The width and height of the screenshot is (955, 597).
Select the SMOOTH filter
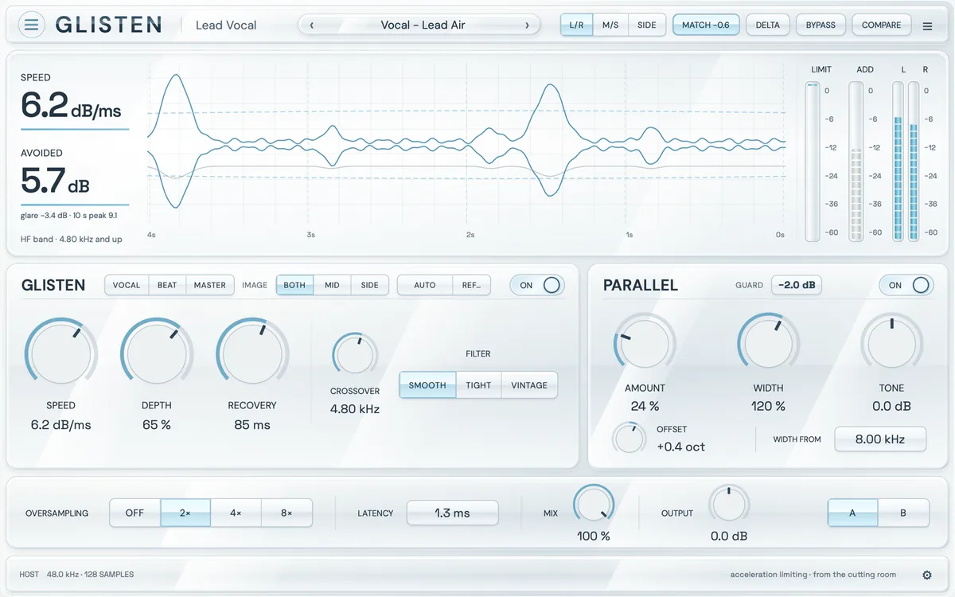pos(427,385)
